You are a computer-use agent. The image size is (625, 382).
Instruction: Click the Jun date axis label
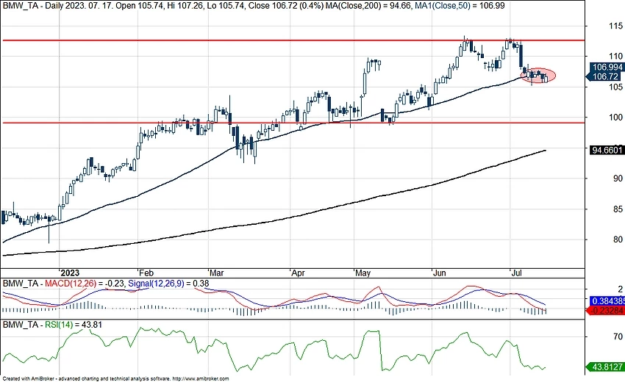tap(439, 273)
